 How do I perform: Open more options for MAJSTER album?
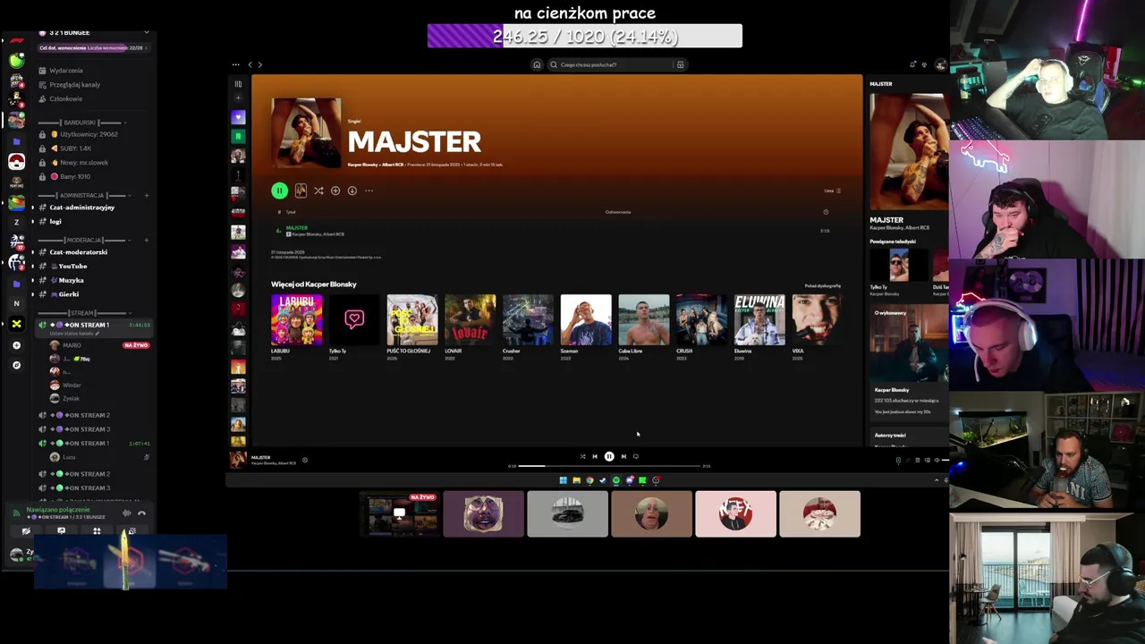369,191
